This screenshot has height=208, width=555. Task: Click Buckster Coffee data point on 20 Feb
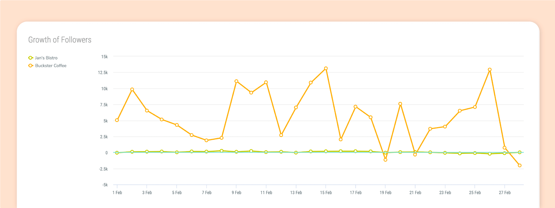click(400, 104)
